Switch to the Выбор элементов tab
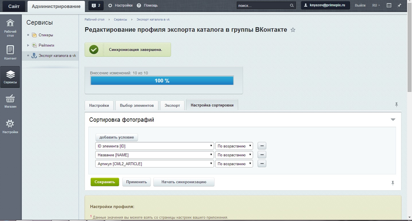This screenshot has height=221, width=412. 137,105
